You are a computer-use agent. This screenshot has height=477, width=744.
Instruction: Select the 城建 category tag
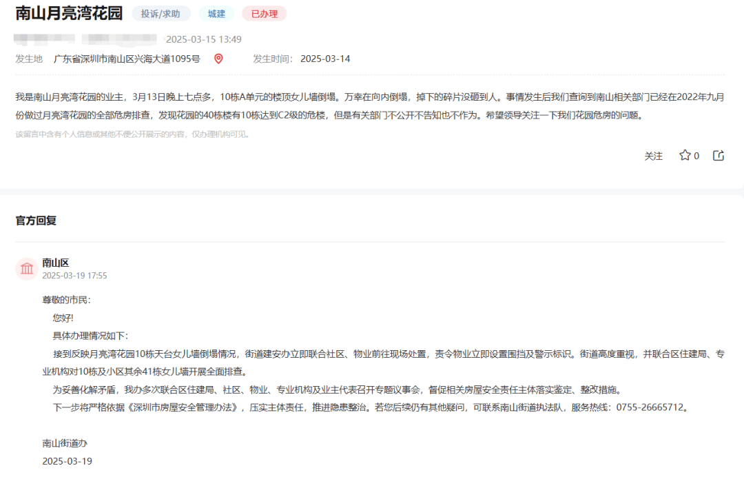pos(216,14)
